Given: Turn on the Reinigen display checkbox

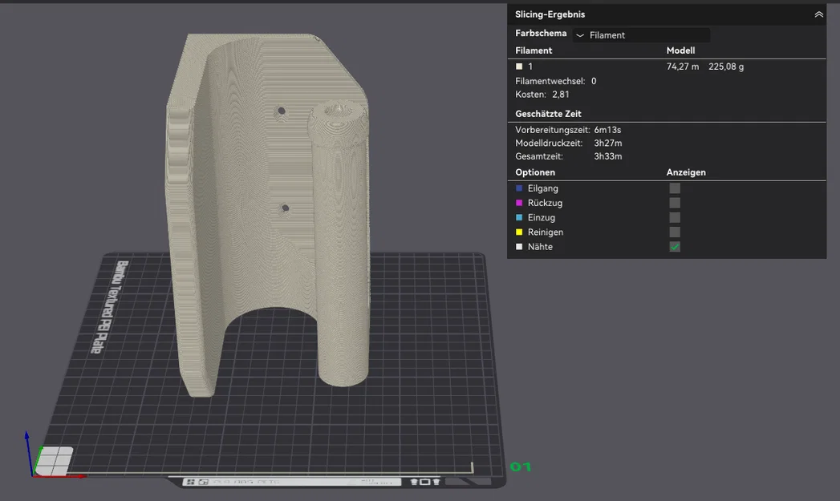Looking at the screenshot, I should [675, 232].
